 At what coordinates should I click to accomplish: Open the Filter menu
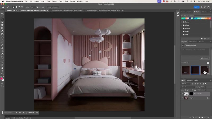(60, 1)
